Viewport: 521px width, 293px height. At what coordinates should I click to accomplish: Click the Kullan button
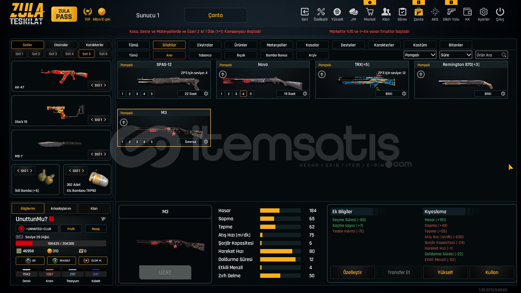(492, 272)
